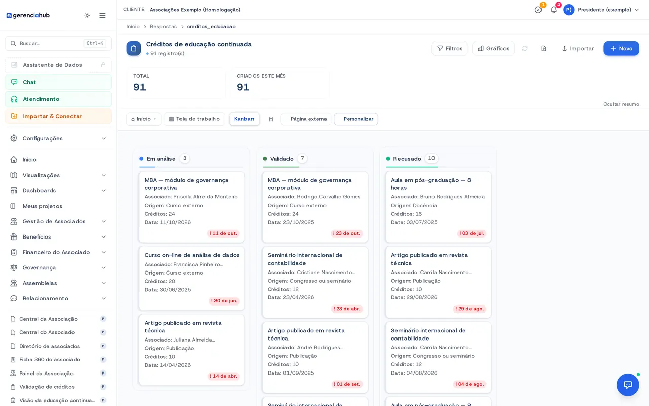The image size is (649, 406).
Task: Switch to the Kanban view tab
Action: coord(244,119)
